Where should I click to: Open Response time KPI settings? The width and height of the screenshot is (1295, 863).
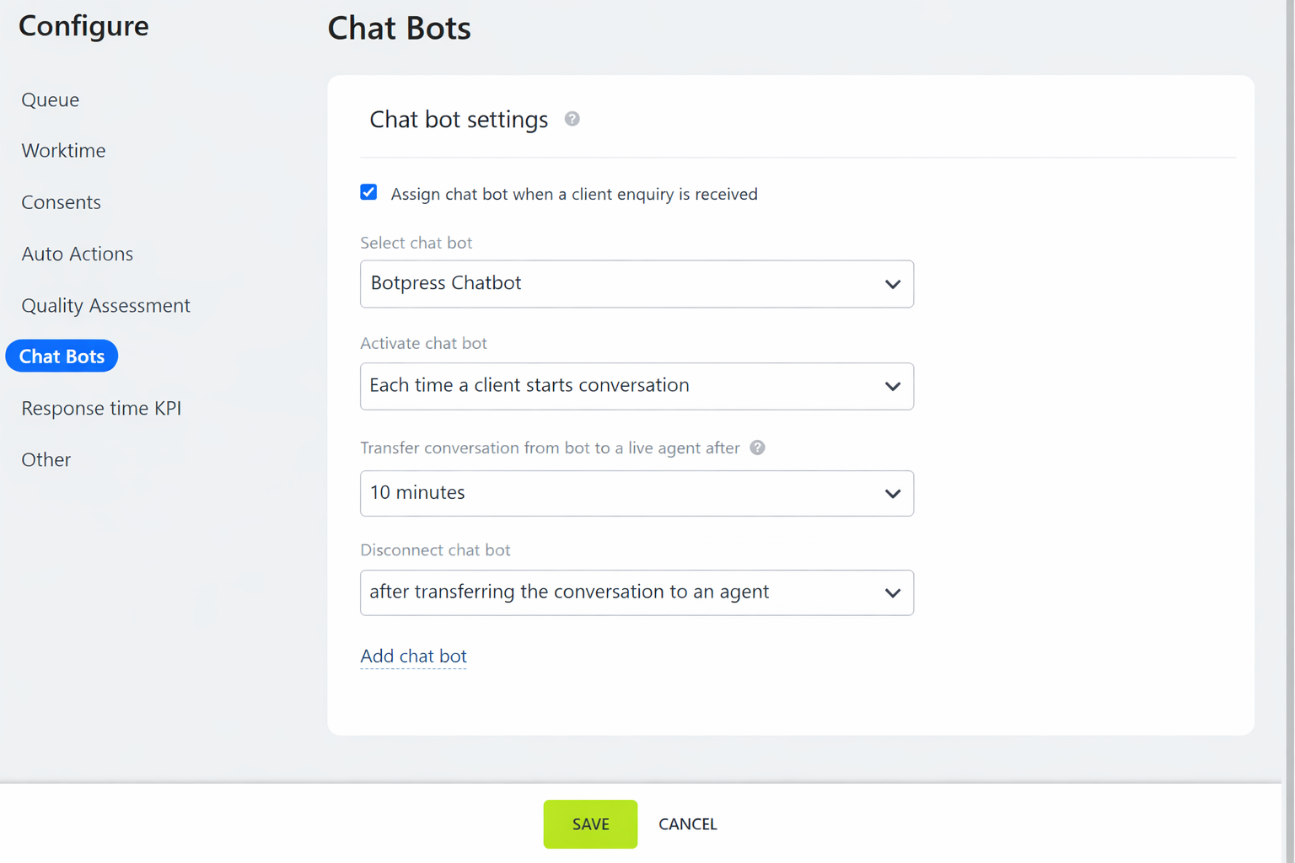click(101, 408)
